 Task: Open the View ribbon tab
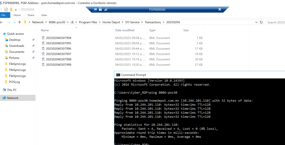click(x=44, y=15)
